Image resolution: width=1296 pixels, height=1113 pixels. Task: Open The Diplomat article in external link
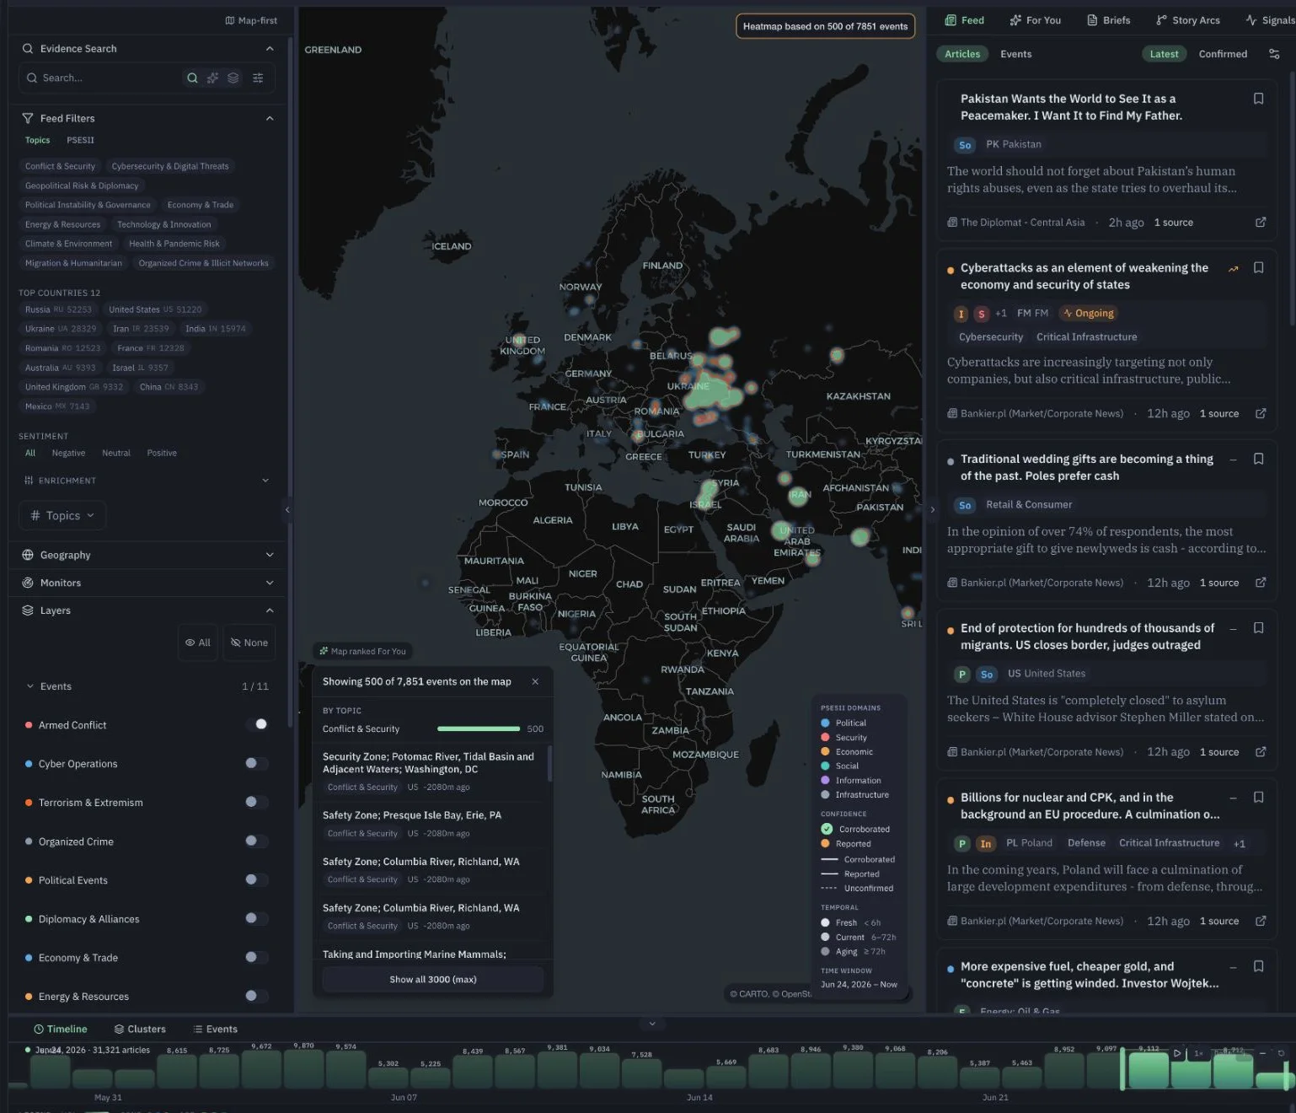coord(1261,223)
